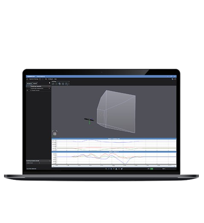Click the magnifier zoom icon in the viewer toolbar
This screenshot has height=223, width=204.
point(66,84)
